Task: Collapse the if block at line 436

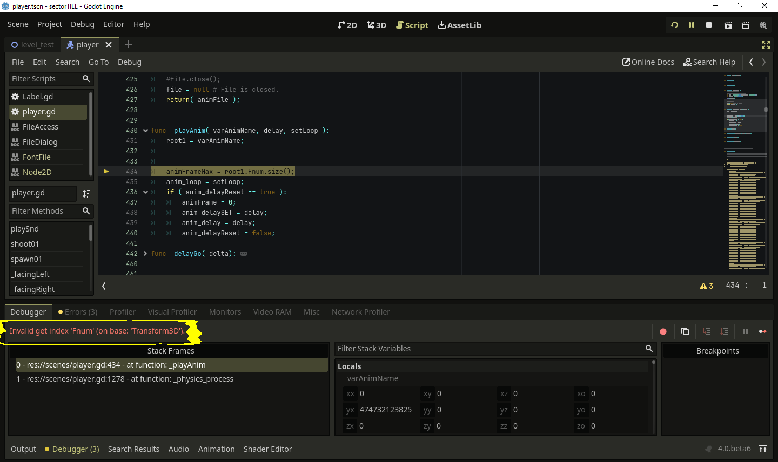Action: click(145, 192)
